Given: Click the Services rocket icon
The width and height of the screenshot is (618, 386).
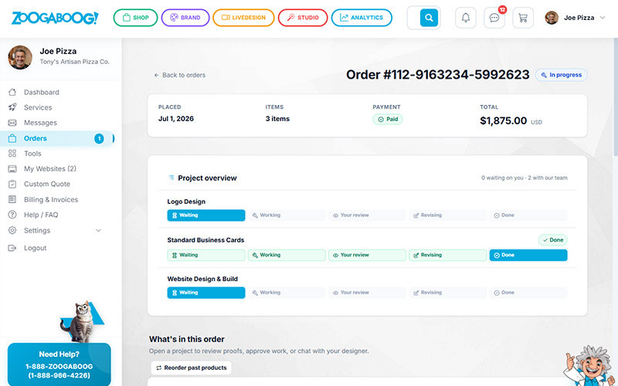Looking at the screenshot, I should [12, 107].
